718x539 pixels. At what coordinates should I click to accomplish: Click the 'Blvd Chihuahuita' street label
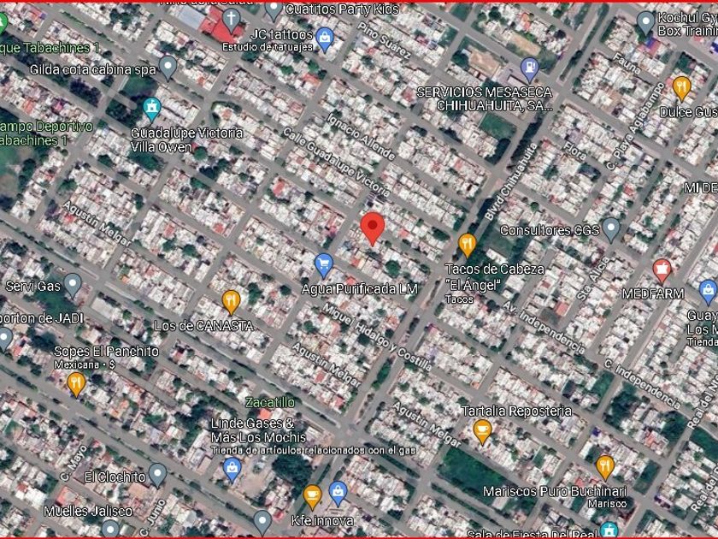tap(510, 181)
